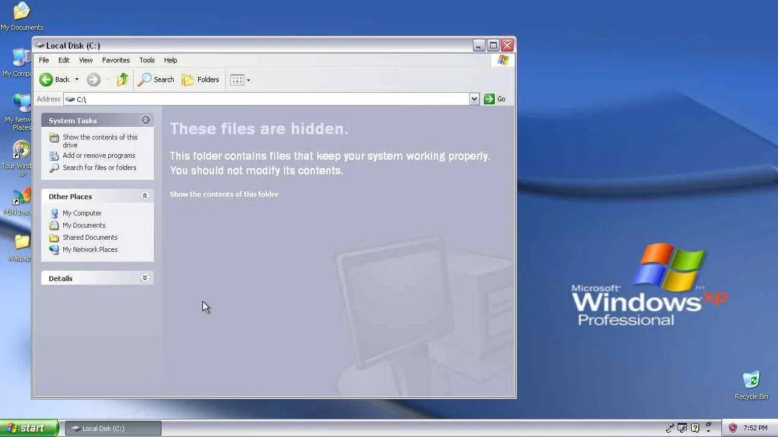This screenshot has height=437, width=778.
Task: Click the 'Add or remove programs' link
Action: coord(99,155)
